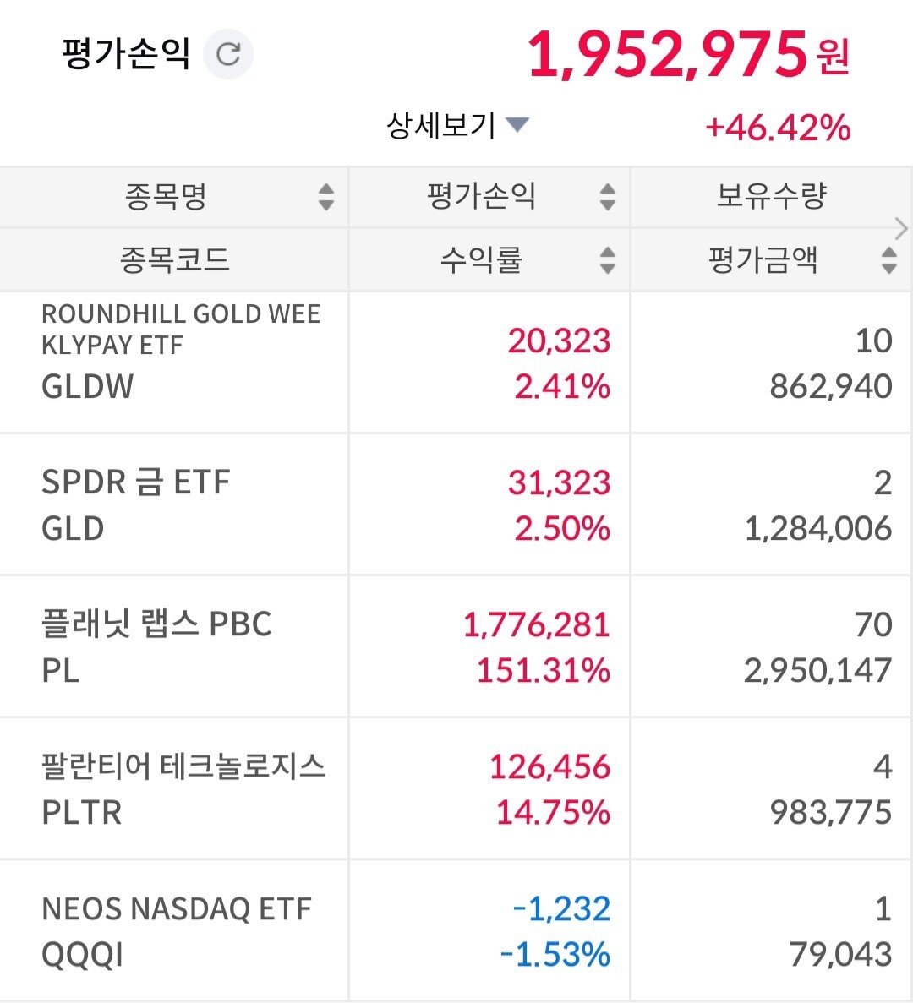Click the +46.42% total return rate
Screen dimensions: 913x1003
click(x=778, y=128)
